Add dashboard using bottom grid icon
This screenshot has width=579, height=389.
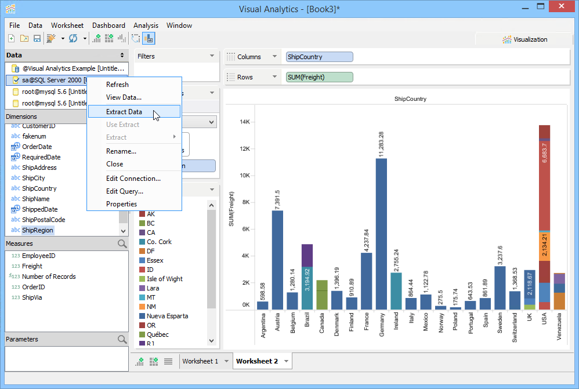click(x=154, y=361)
